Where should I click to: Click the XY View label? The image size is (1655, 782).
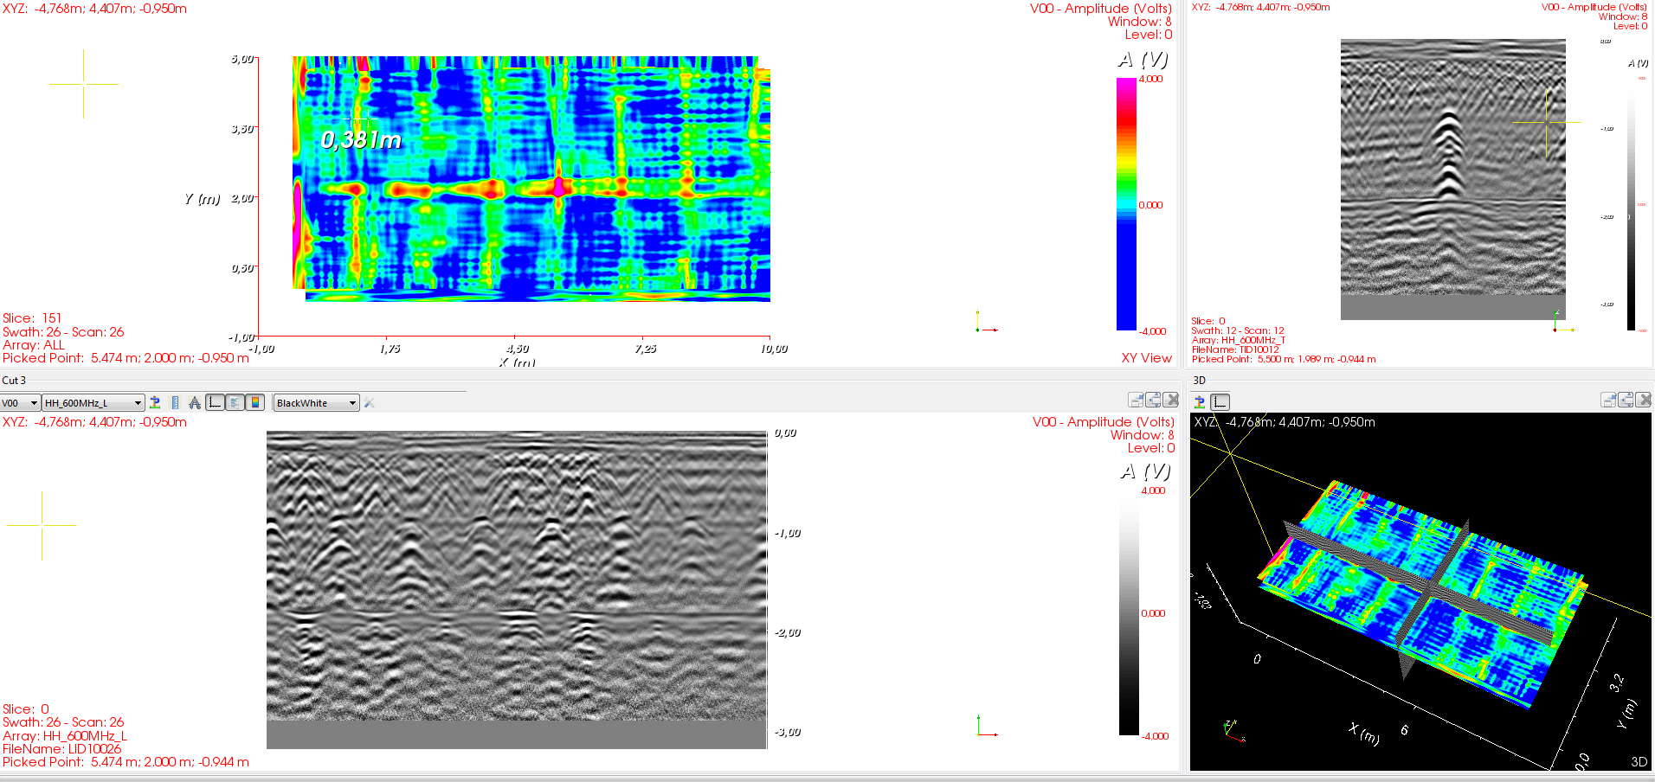[x=1146, y=358]
